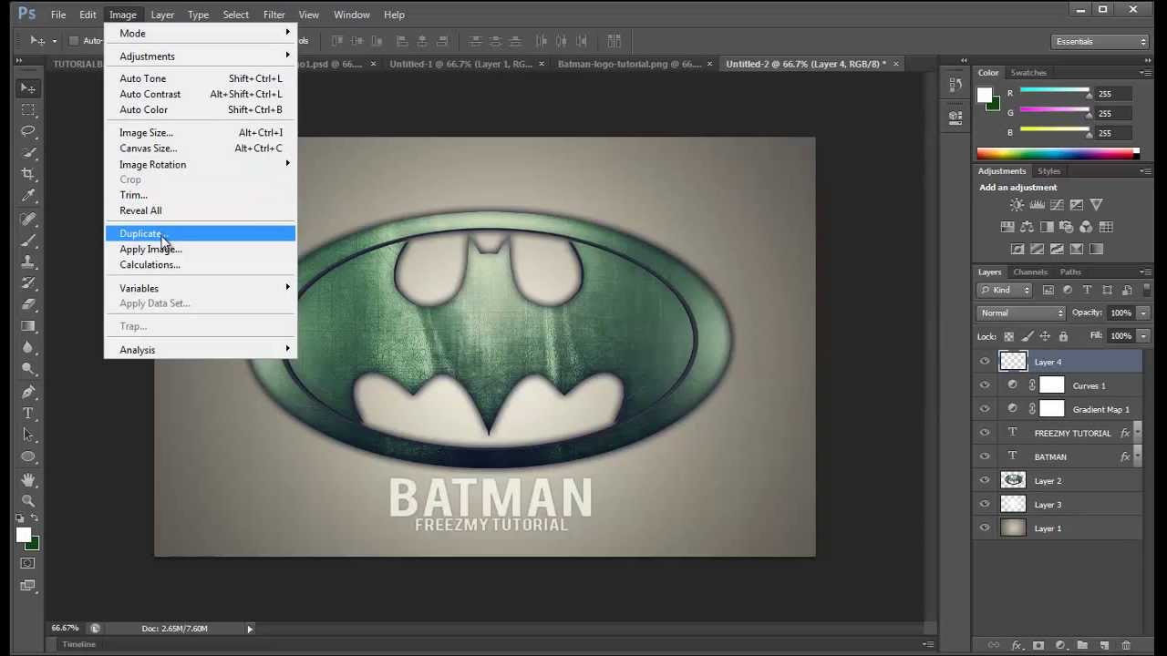Select the Zoom tool in toolbox
The image size is (1167, 656).
tap(28, 501)
